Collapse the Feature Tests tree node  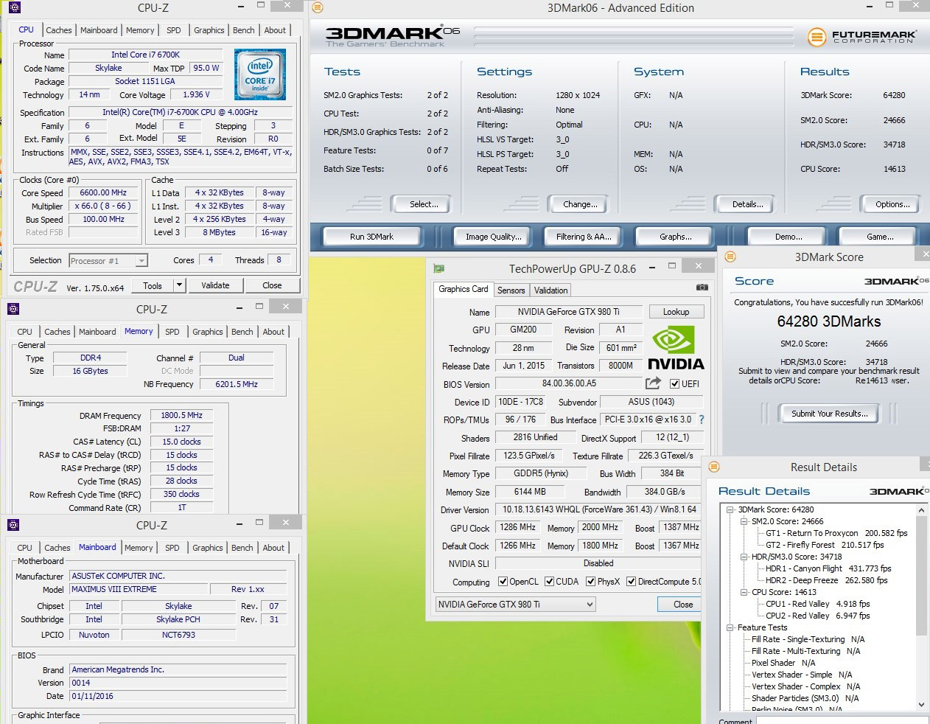[x=730, y=627]
